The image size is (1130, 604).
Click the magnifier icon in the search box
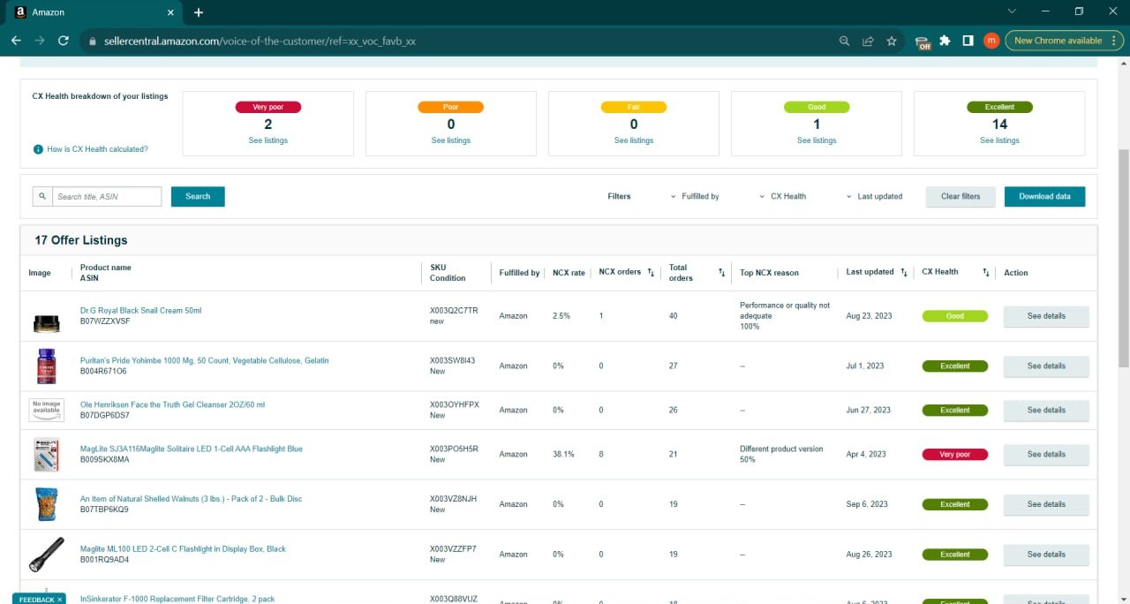click(x=42, y=196)
